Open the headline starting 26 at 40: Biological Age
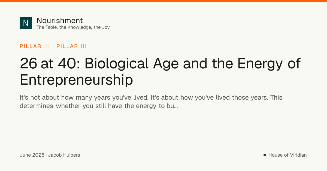327x171 pixels. (160, 72)
